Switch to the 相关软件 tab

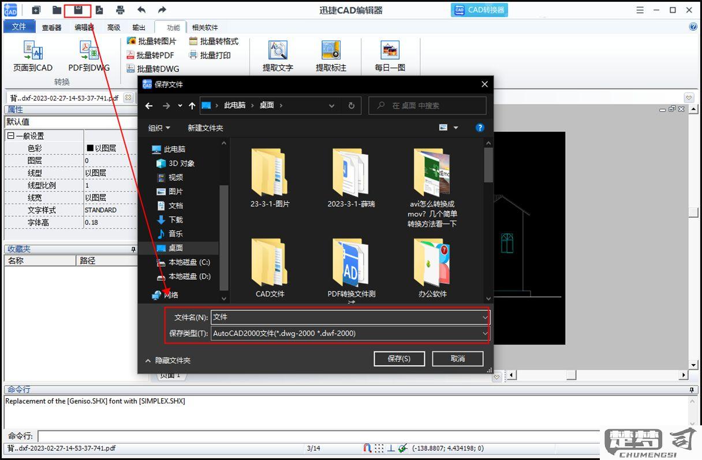[x=205, y=27]
